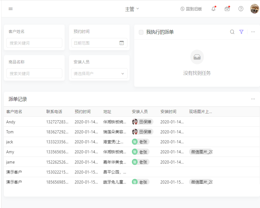Click the 回到旧版 button
This screenshot has height=208, width=260.
(x=191, y=9)
